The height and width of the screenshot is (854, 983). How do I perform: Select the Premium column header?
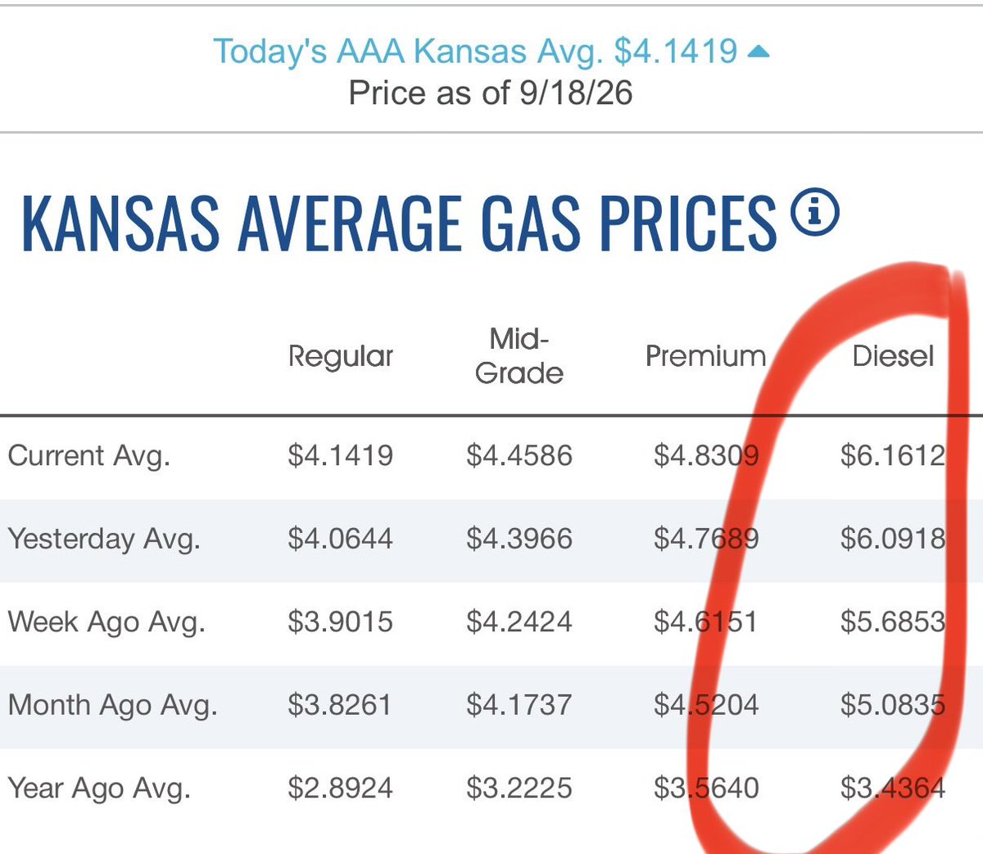coord(705,356)
